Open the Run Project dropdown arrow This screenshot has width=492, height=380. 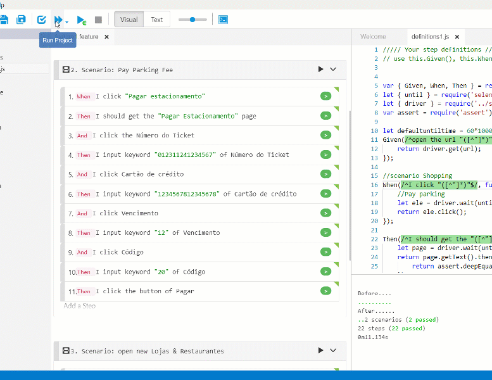[x=67, y=21]
